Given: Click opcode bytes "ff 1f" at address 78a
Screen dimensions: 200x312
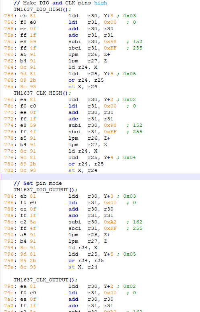Looking at the screenshot, I should coord(28,215).
